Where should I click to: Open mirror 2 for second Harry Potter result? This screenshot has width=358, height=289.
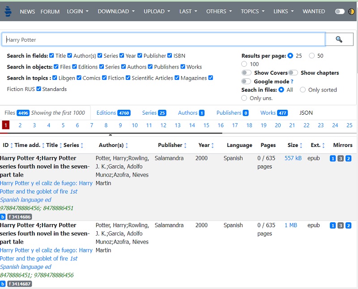coord(348,225)
